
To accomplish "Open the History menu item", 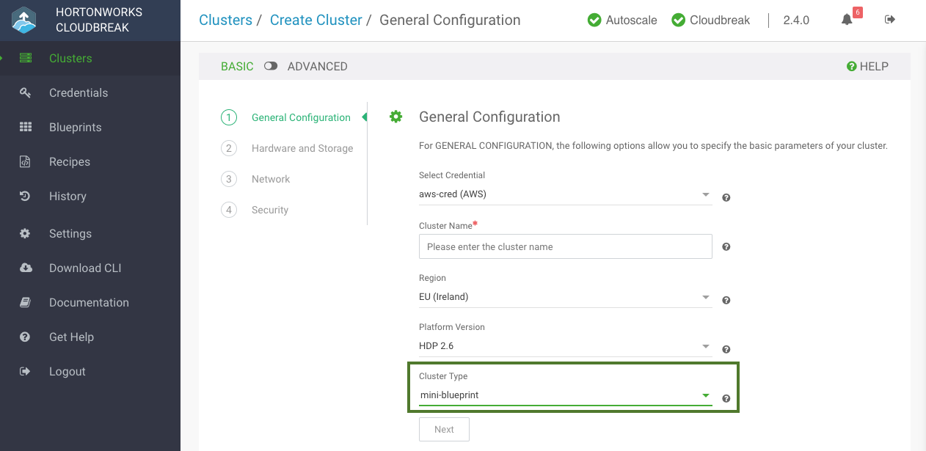I will pos(90,196).
